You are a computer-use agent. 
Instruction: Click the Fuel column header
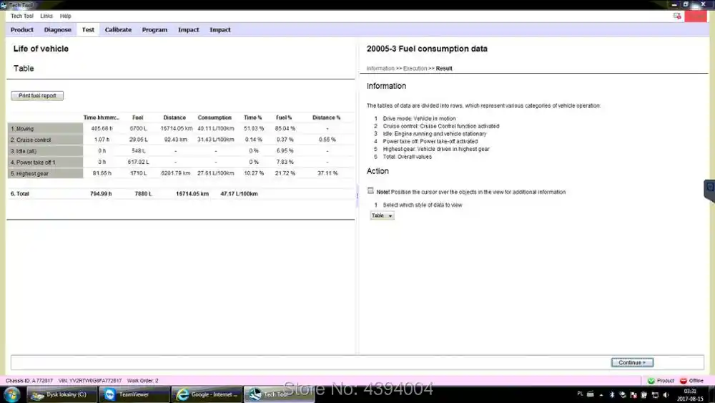138,118
